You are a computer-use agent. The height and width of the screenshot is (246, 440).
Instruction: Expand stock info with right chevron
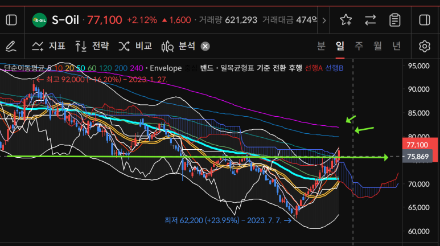click(324, 20)
